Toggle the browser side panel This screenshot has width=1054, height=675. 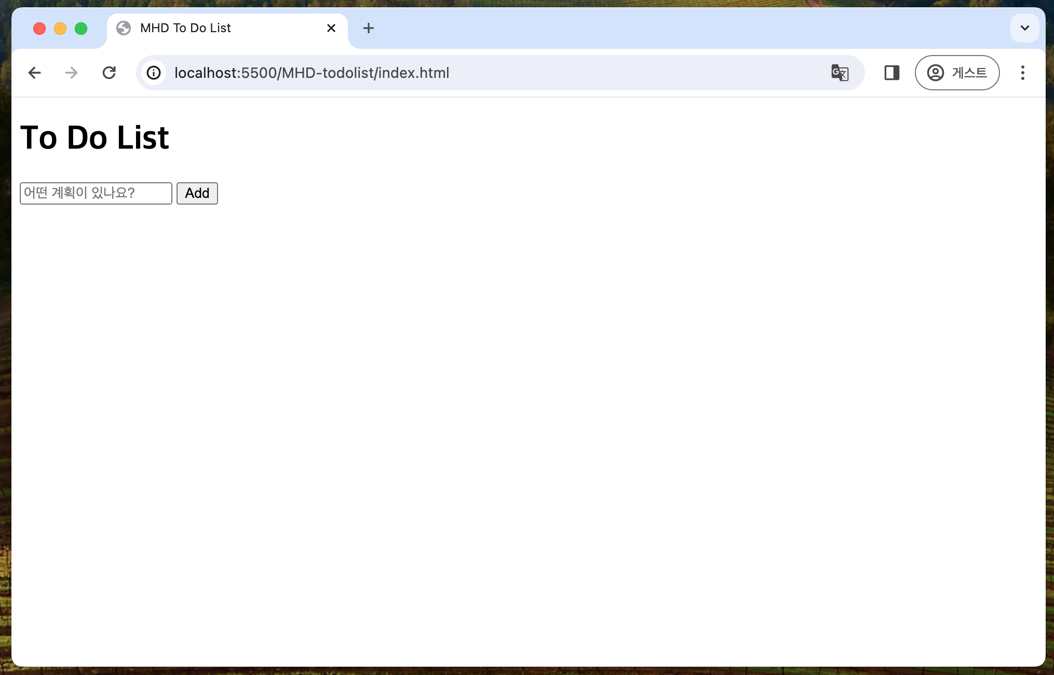coord(891,73)
